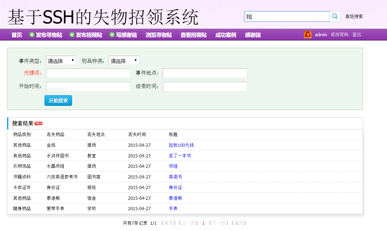Image resolution: width=387 pixels, height=231 pixels.
Task: Click the green plus icon beside 发布招领贴
Action: pyautogui.click(x=71, y=34)
